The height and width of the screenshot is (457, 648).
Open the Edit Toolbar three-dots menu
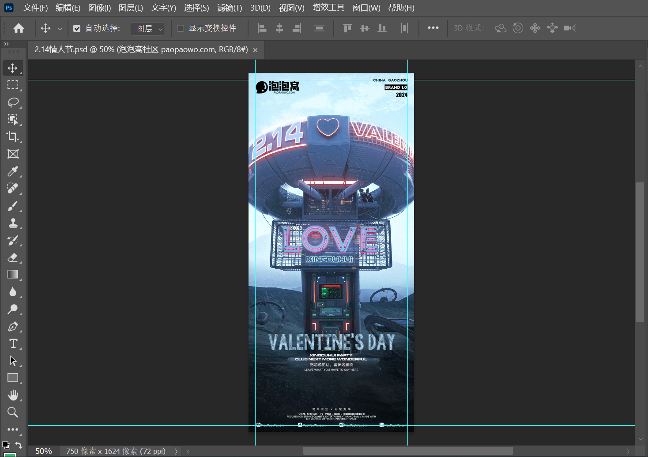click(13, 430)
